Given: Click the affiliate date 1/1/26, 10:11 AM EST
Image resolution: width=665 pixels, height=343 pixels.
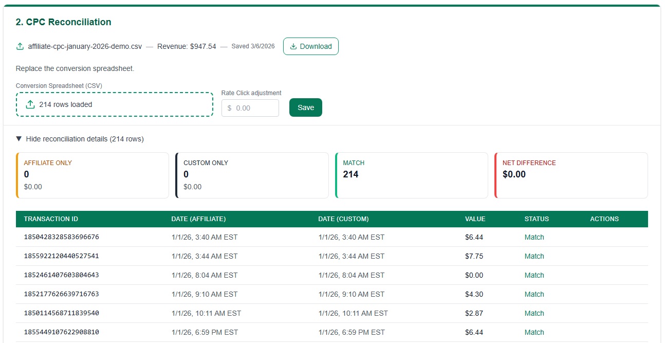Looking at the screenshot, I should tap(206, 313).
